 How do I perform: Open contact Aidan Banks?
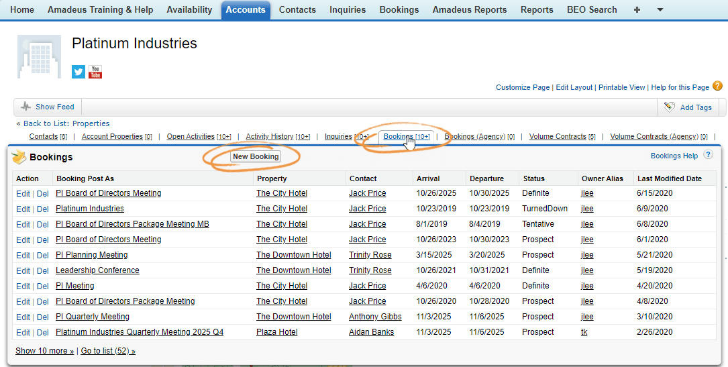pos(372,332)
